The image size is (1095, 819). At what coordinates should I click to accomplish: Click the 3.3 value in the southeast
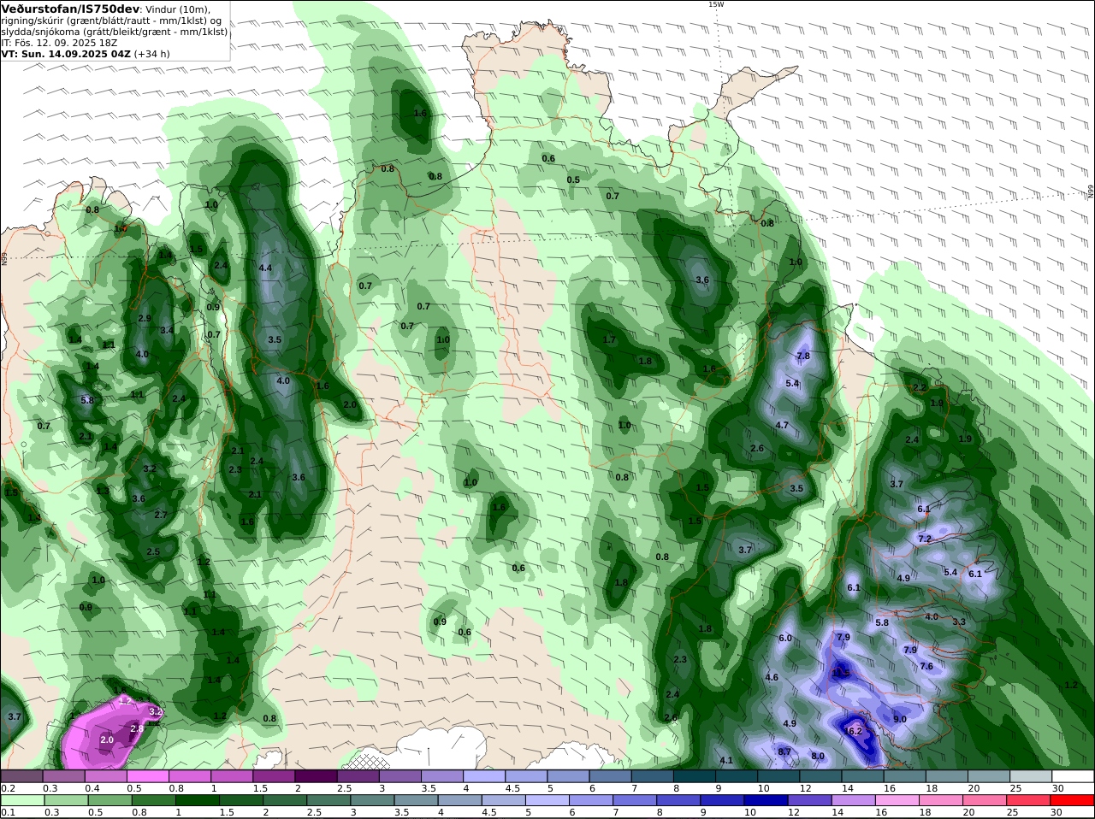click(x=959, y=622)
